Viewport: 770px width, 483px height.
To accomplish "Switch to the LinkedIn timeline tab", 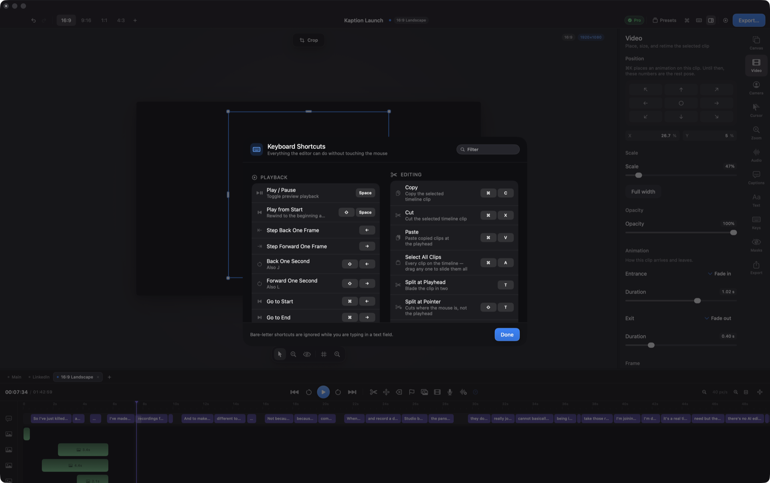I will click(x=40, y=377).
